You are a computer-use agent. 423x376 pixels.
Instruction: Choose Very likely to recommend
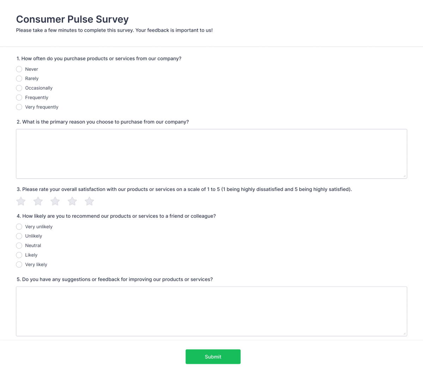pyautogui.click(x=19, y=265)
